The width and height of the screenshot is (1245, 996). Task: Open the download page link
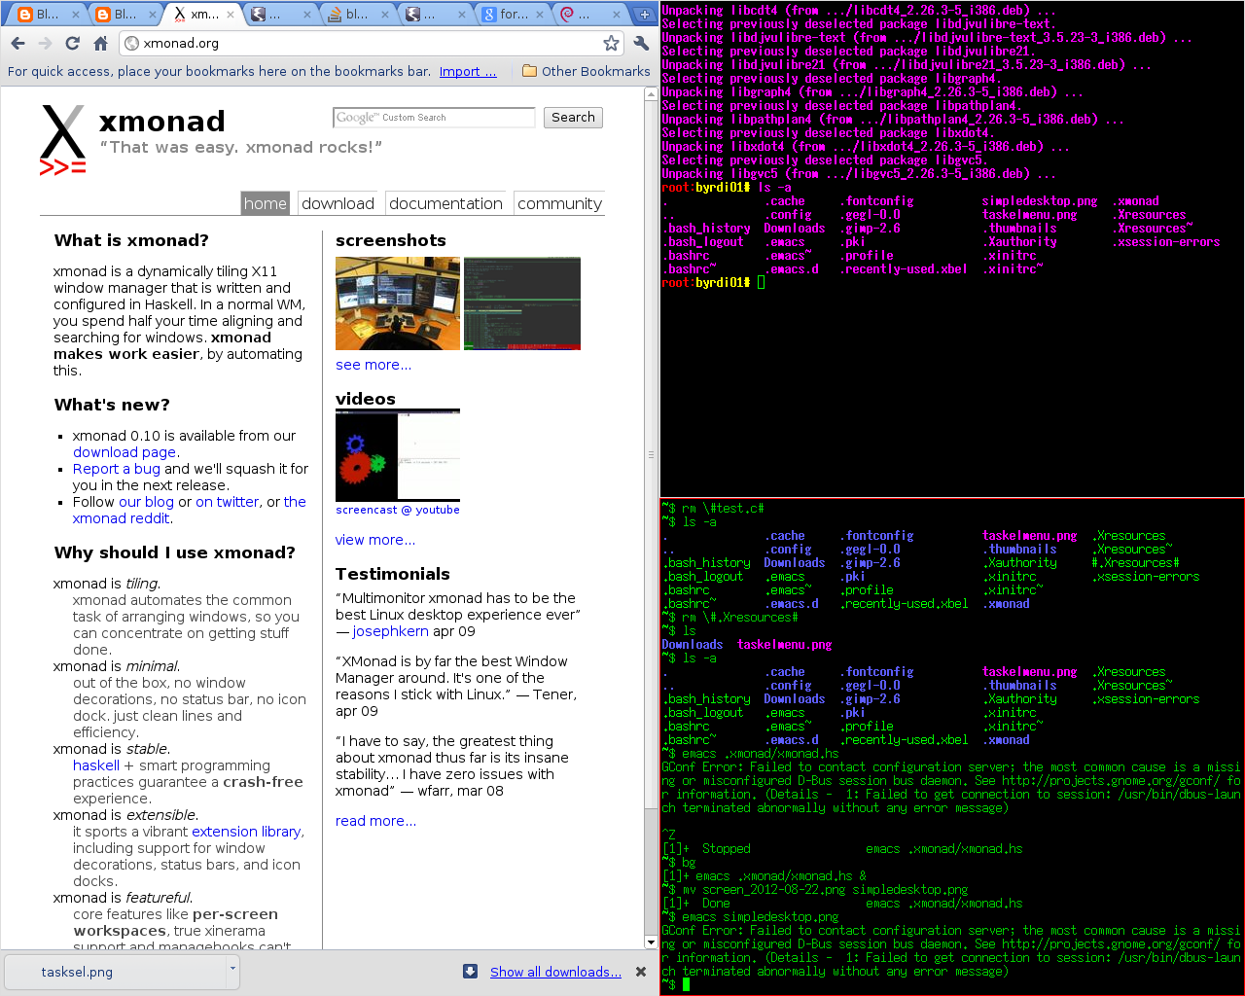tap(124, 452)
